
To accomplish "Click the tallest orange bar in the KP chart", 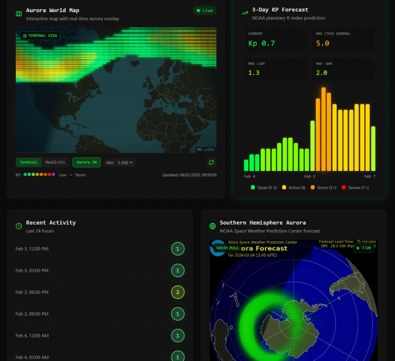I will [324, 129].
